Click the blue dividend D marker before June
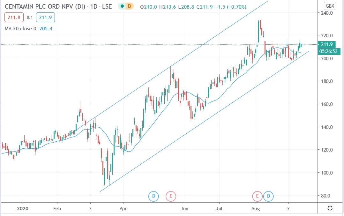 pos(153,196)
